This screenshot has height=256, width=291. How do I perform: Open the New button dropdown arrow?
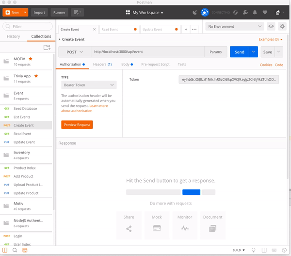tap(25, 13)
